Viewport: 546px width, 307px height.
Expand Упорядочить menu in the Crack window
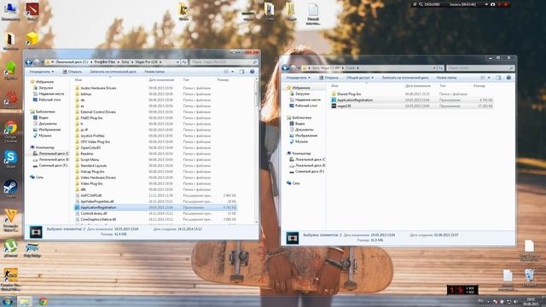point(298,78)
